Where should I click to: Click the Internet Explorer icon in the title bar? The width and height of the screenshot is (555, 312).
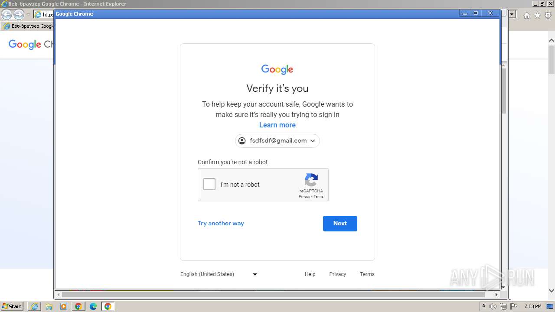(x=4, y=4)
